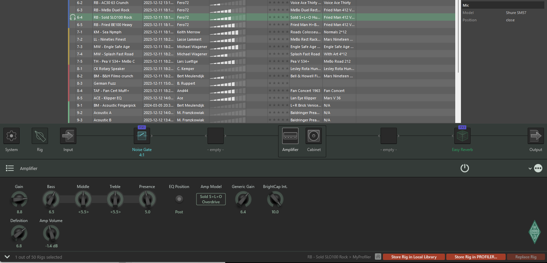The width and height of the screenshot is (547, 263).
Task: Select the BM - Acoustic Fingerpick rig
Action: click(262, 105)
